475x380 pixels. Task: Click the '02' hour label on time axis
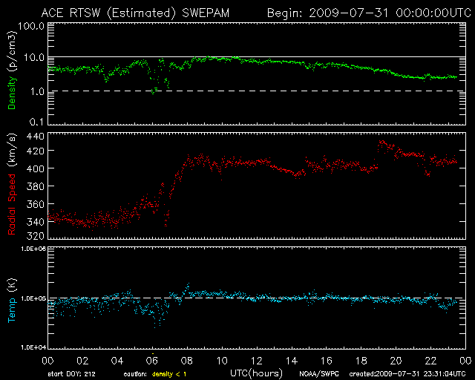pyautogui.click(x=82, y=361)
